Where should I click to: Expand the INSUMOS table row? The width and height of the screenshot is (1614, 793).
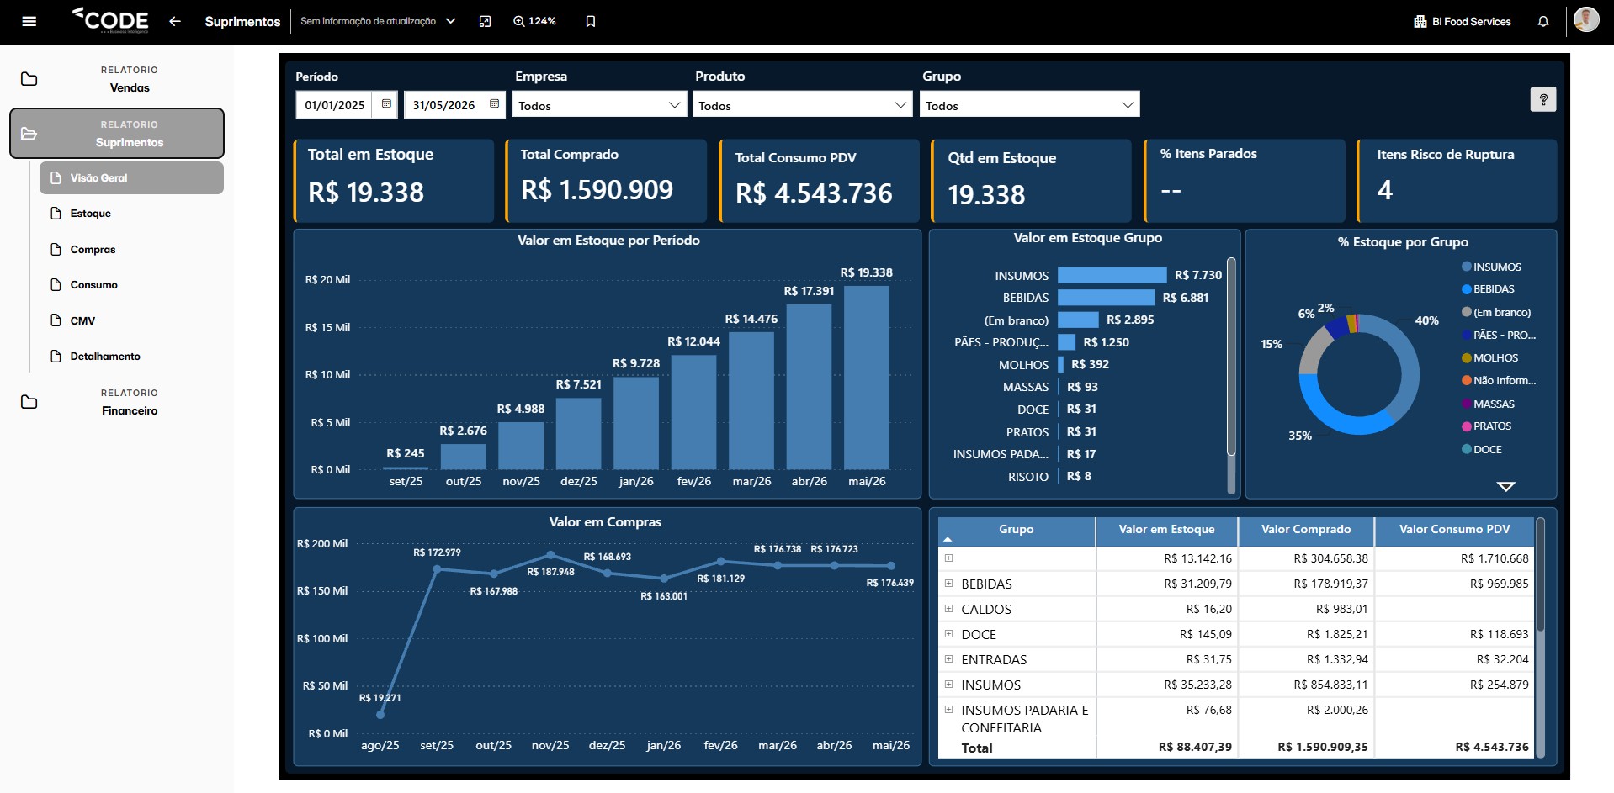pyautogui.click(x=948, y=685)
